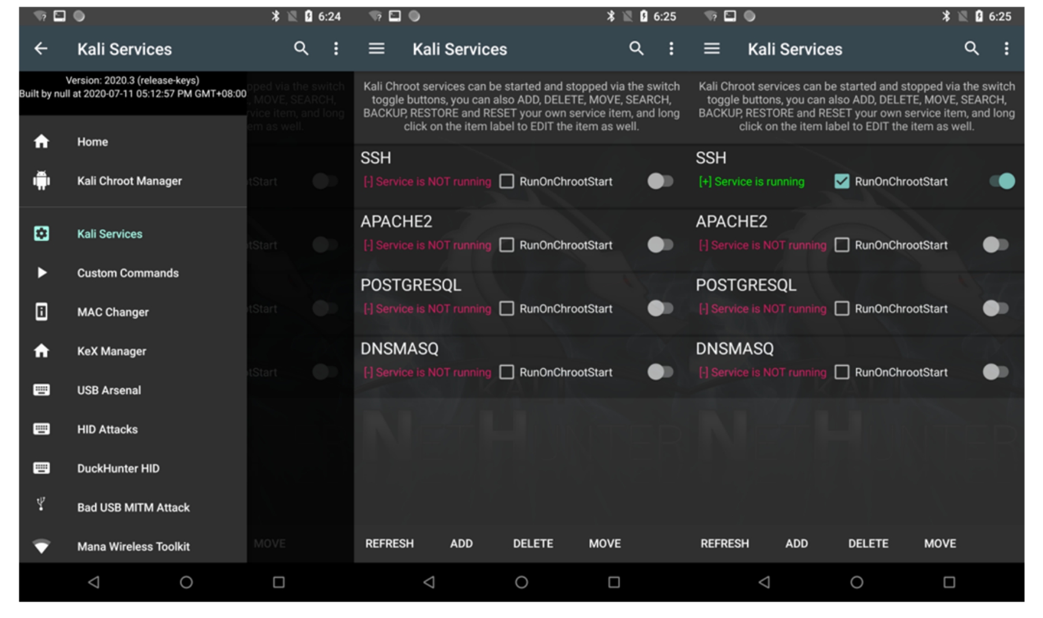Open DuckHunter HID from the drawer
This screenshot has height=618, width=1043.
133,468
